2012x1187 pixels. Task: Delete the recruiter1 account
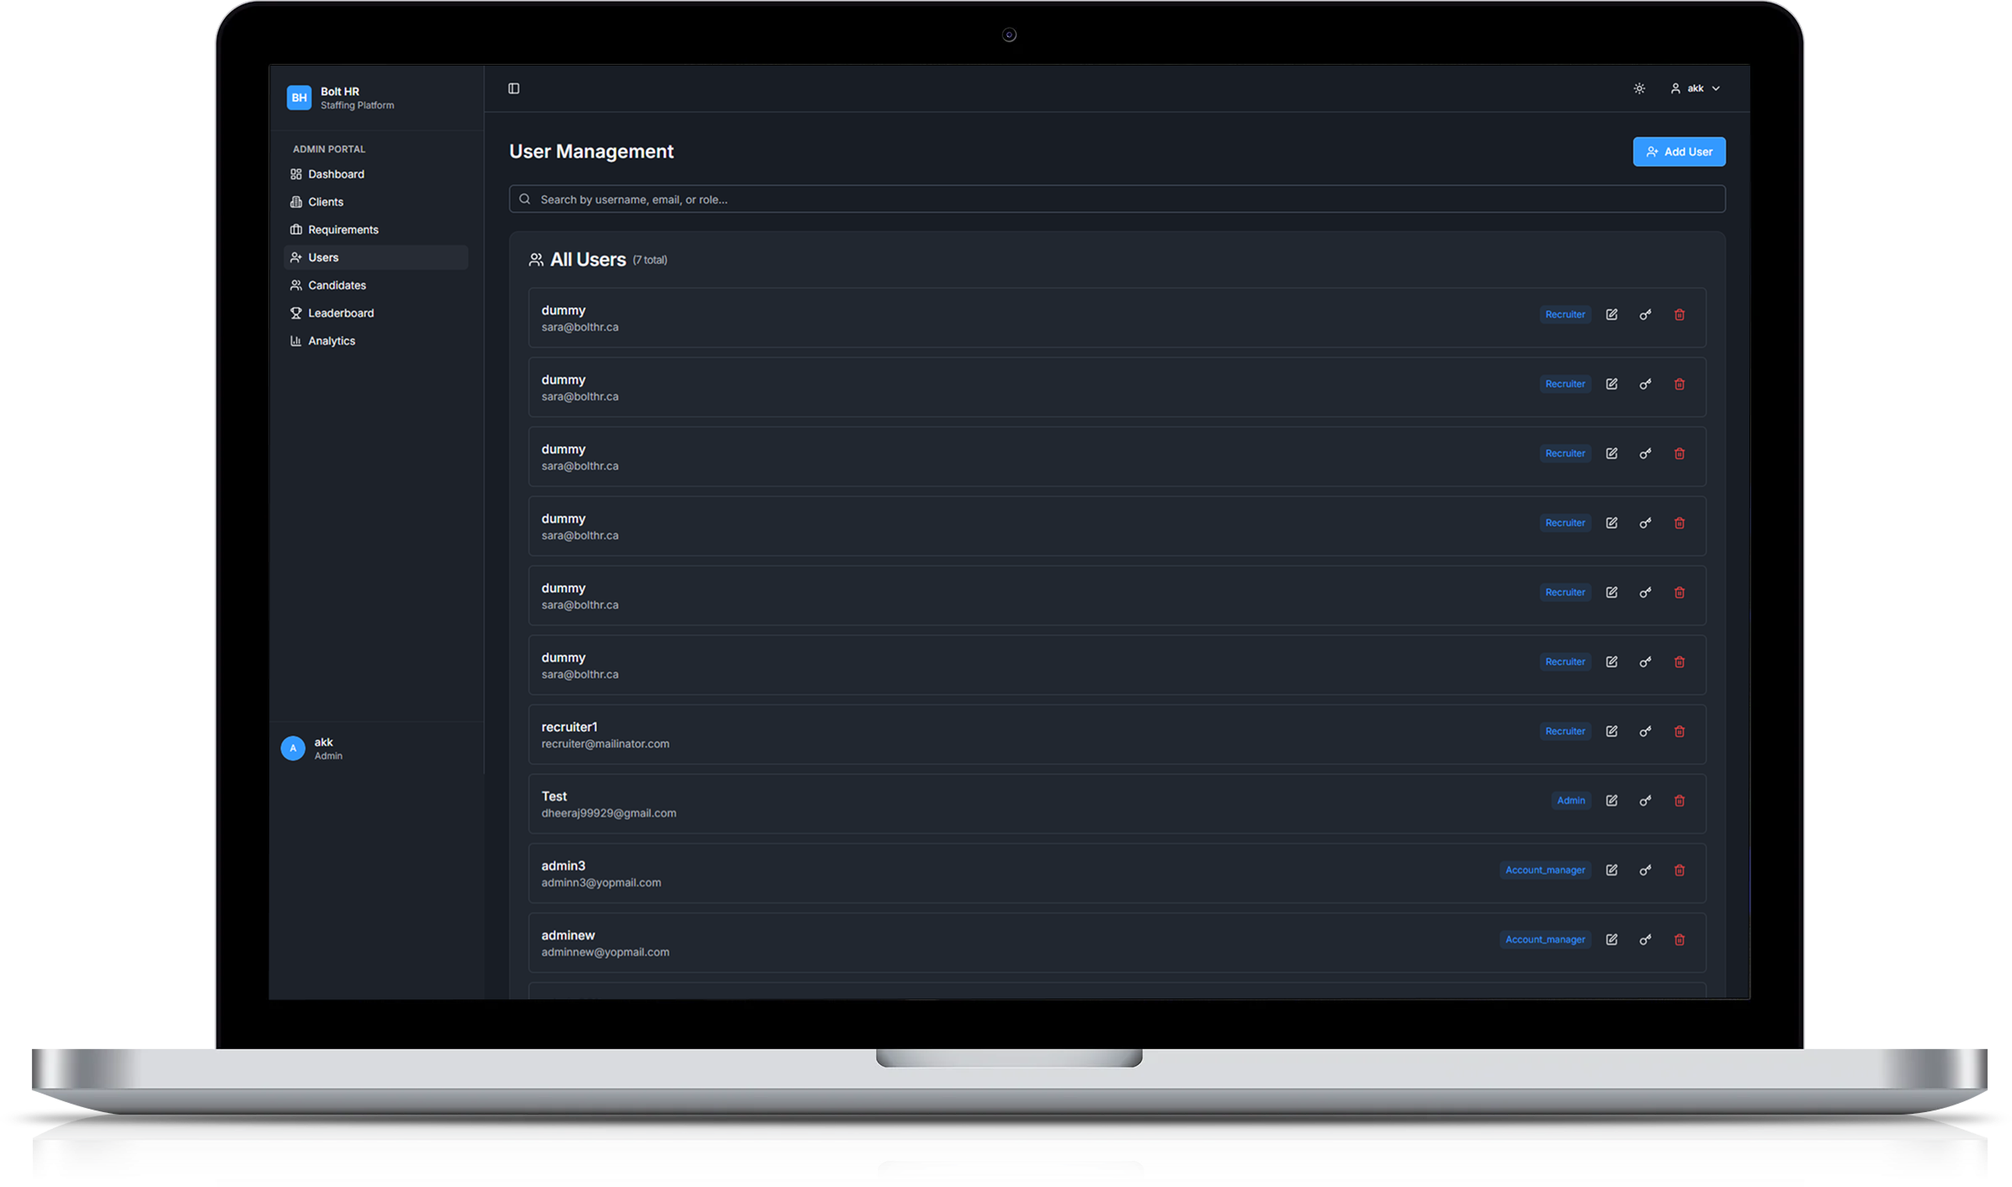click(1679, 731)
